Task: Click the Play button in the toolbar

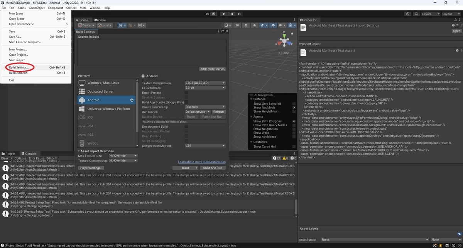Action: (x=224, y=14)
